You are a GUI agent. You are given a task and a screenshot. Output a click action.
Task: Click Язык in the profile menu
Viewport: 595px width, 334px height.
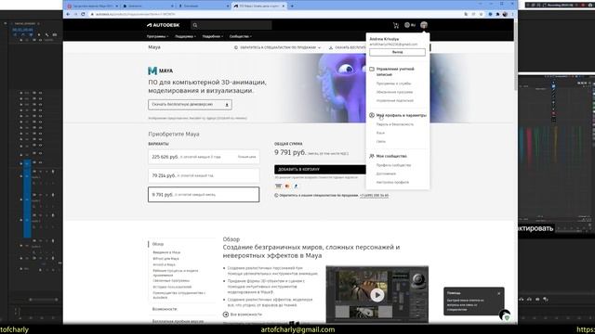click(380, 133)
